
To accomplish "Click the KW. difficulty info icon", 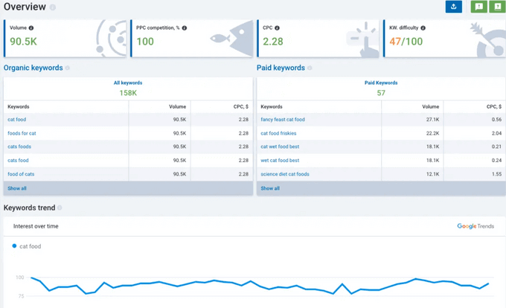I will click(423, 28).
